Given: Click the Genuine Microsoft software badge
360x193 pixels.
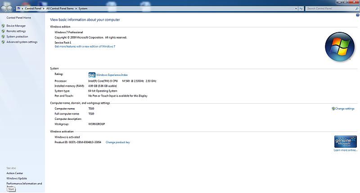Looking at the screenshot, I should (x=346, y=141).
